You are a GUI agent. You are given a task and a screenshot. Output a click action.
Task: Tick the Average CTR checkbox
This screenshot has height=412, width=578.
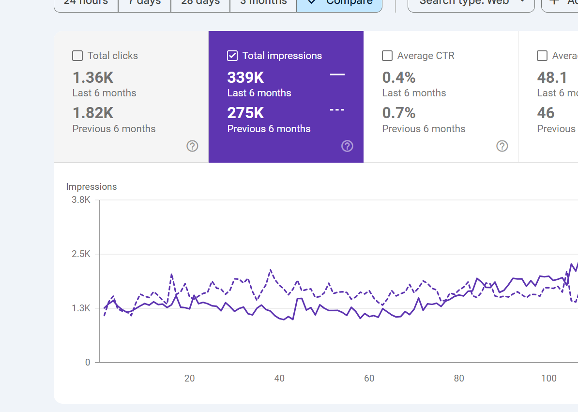387,56
